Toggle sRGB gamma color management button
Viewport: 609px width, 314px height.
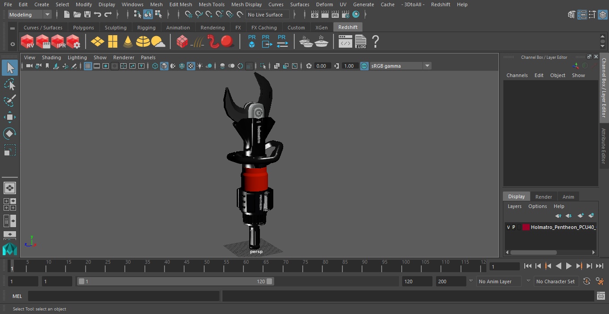click(364, 66)
